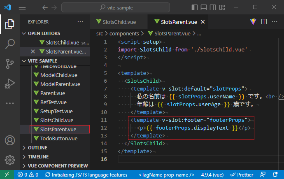Image resolution: width=284 pixels, height=179 pixels.
Task: Open ModelChild.vue in file tree
Action: click(55, 75)
